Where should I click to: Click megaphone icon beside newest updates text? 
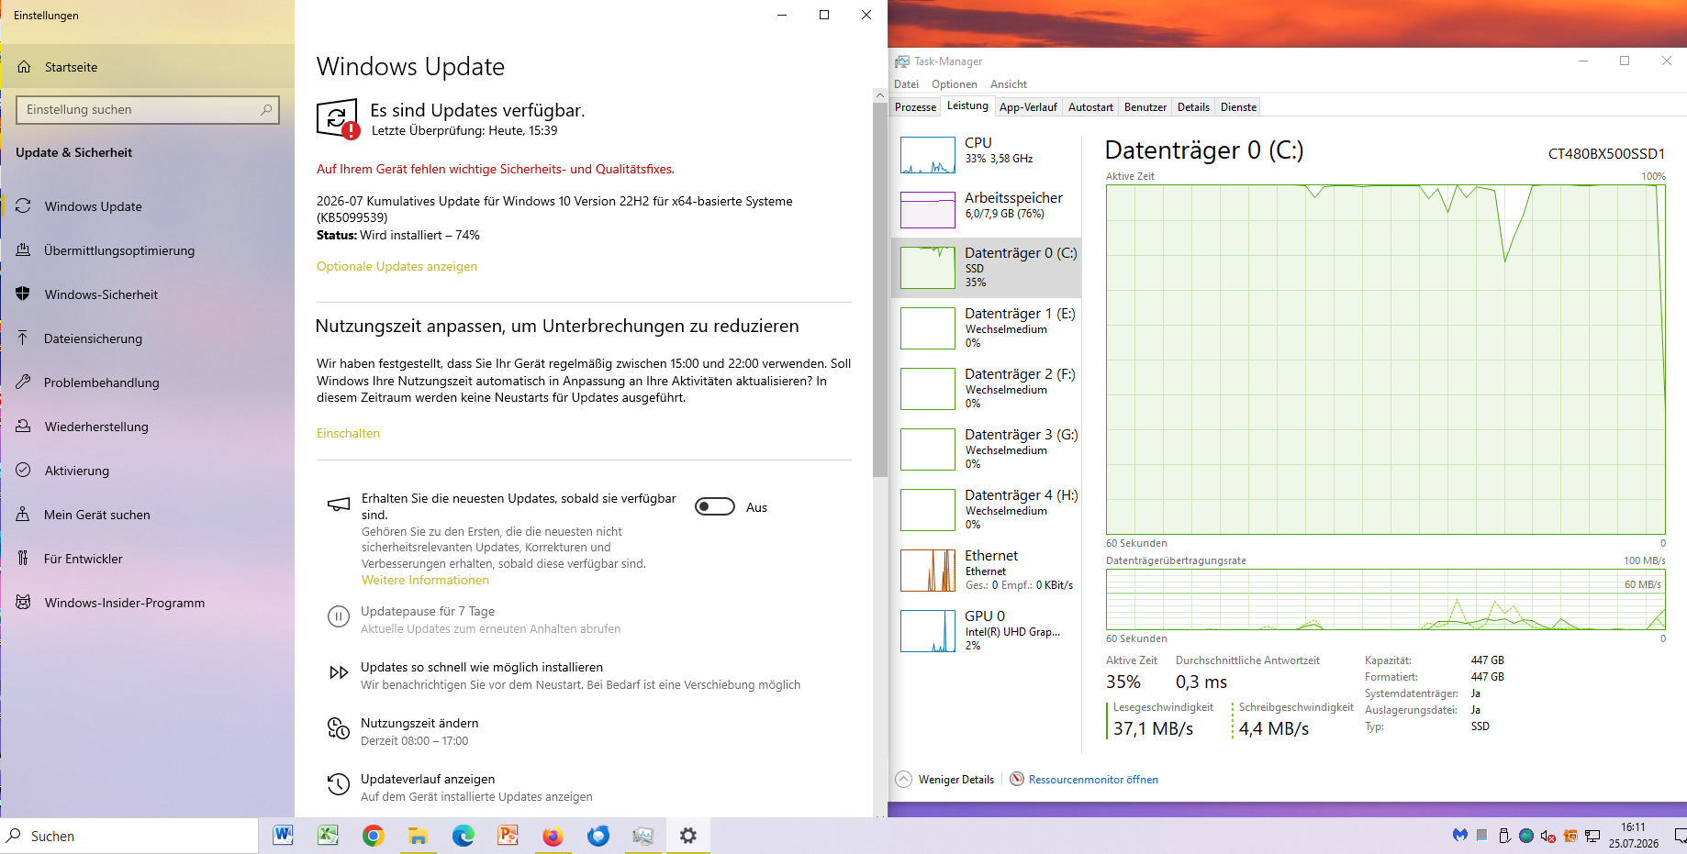pos(339,505)
